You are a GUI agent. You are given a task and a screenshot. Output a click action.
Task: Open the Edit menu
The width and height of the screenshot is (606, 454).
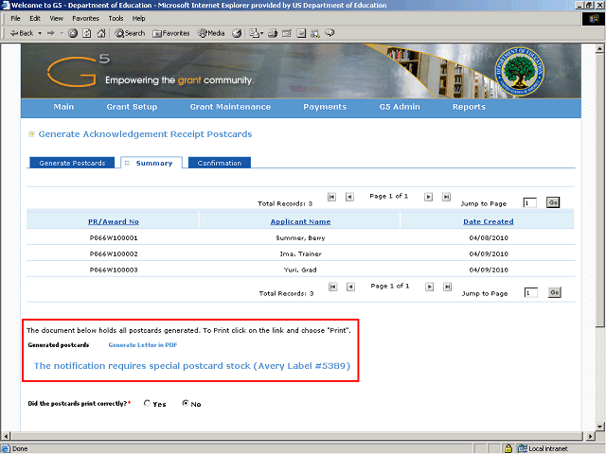35,18
